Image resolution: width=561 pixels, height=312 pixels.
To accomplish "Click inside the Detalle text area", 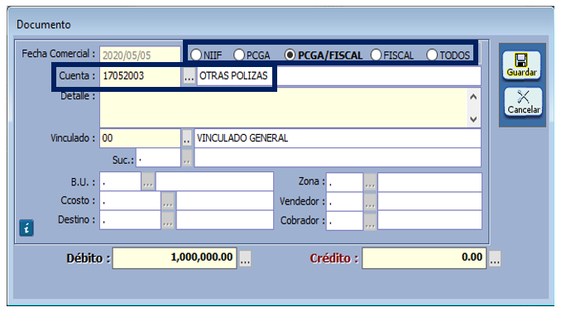I will [x=283, y=108].
